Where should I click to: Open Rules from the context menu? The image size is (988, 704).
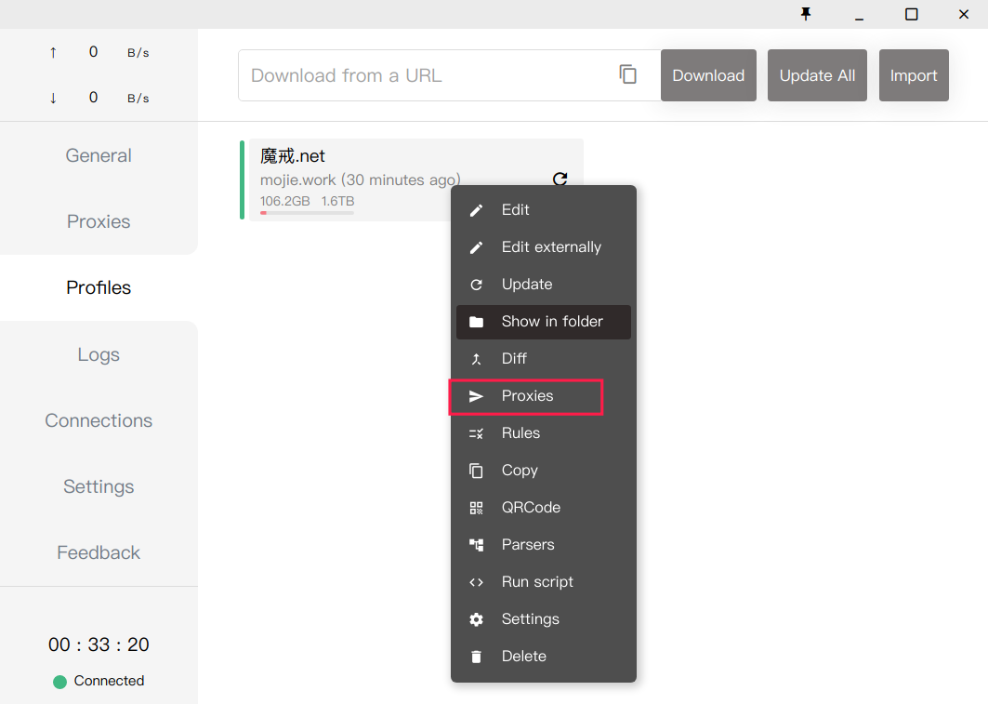tap(543, 433)
